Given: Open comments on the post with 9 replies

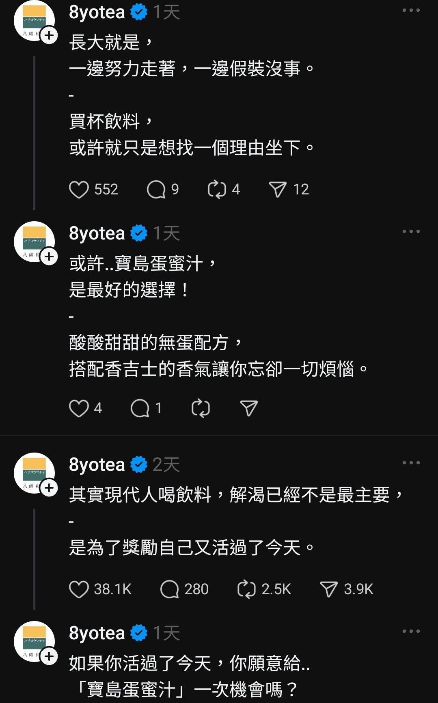Looking at the screenshot, I should tap(156, 190).
